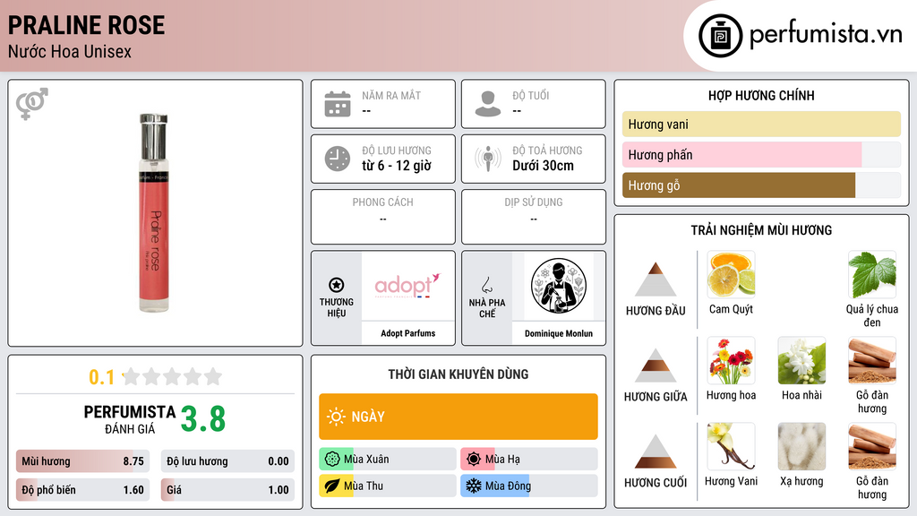
Task: Click the unisex gender symbol icon
Action: coord(32,104)
